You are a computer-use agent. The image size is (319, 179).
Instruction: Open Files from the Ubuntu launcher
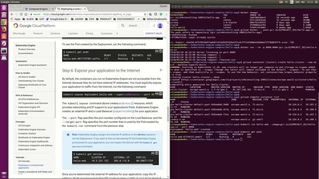pyautogui.click(x=4, y=15)
